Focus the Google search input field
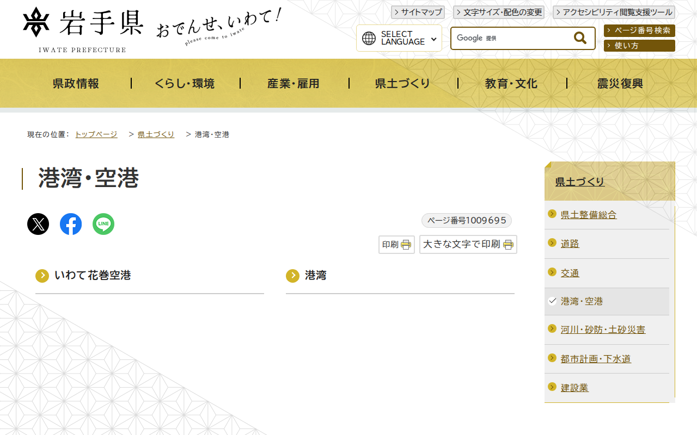Screen dimensions: 697x435 coord(512,38)
